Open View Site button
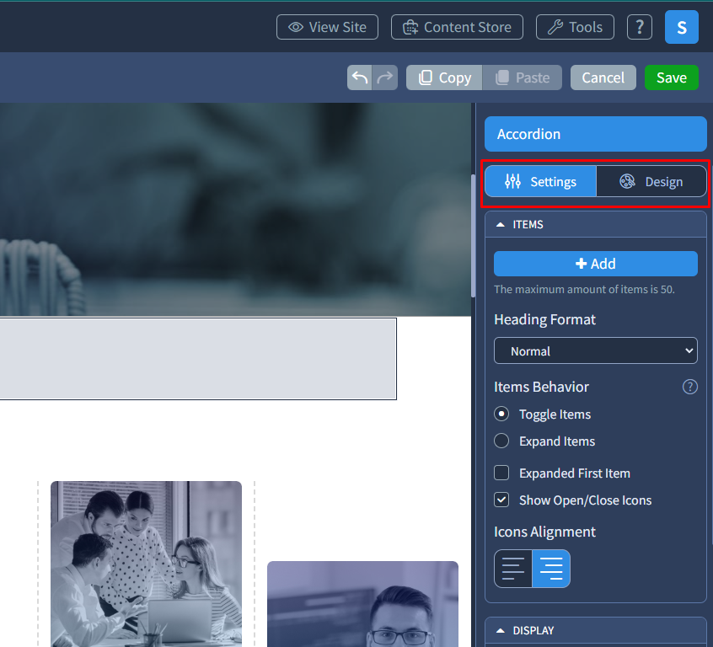 click(327, 27)
